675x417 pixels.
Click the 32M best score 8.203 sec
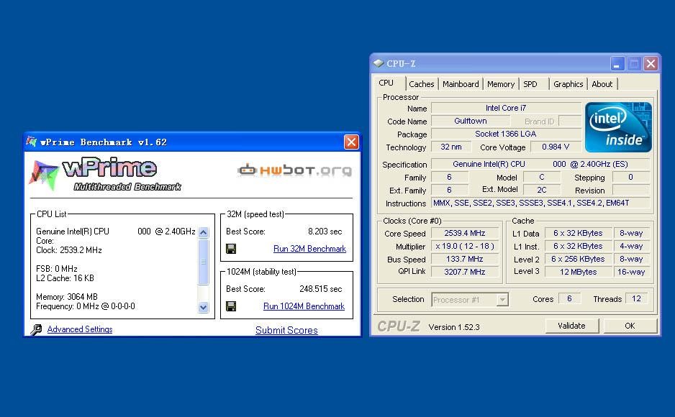click(x=325, y=232)
